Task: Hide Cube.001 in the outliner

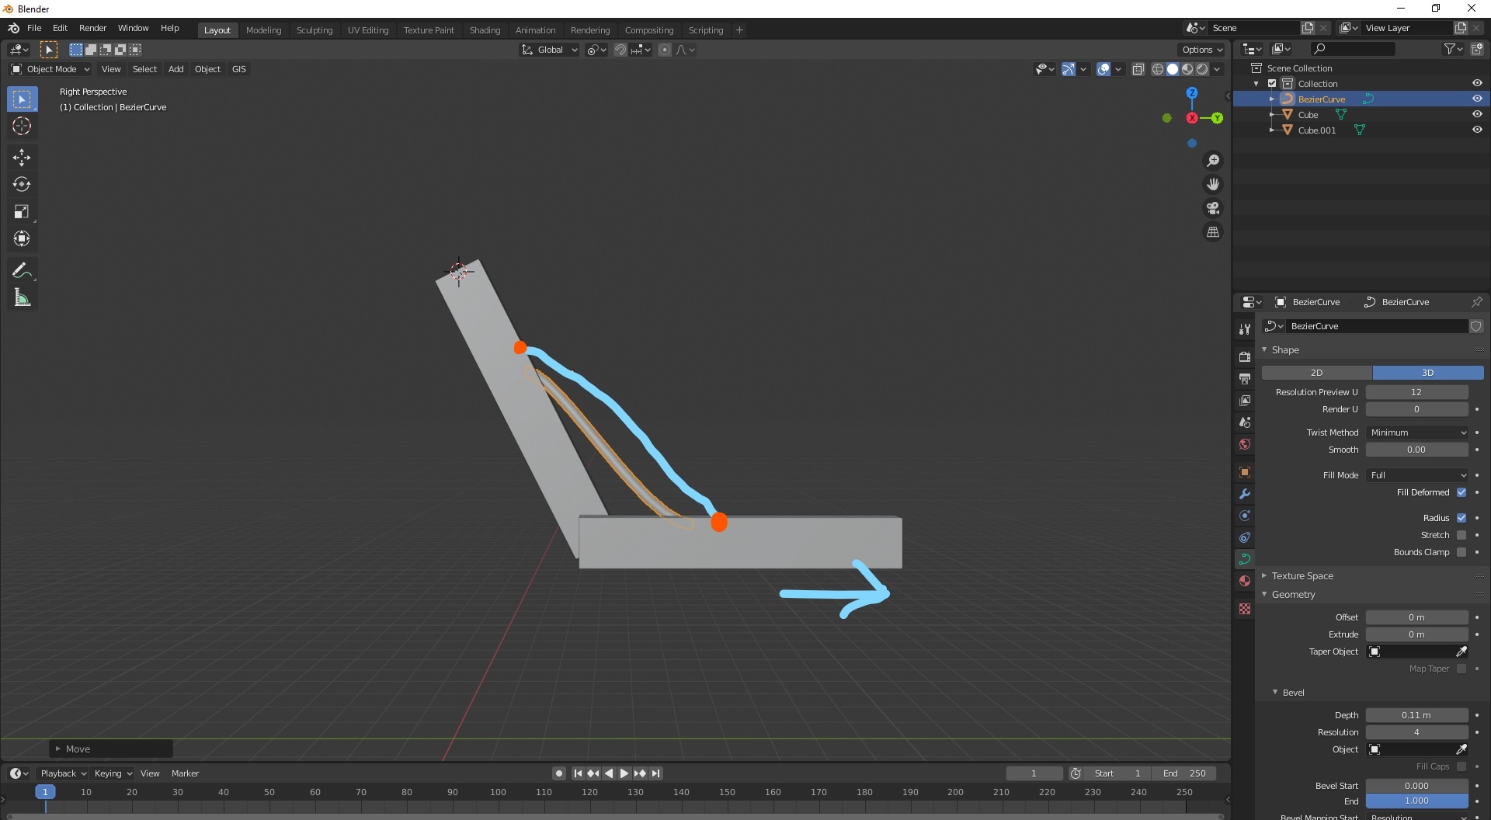Action: click(1477, 130)
